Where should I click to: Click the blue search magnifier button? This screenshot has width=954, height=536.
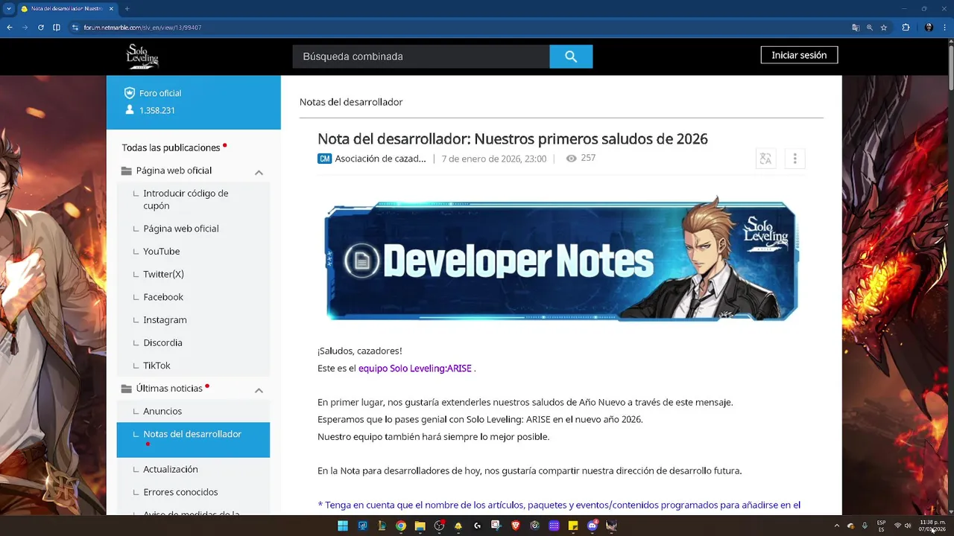point(571,57)
